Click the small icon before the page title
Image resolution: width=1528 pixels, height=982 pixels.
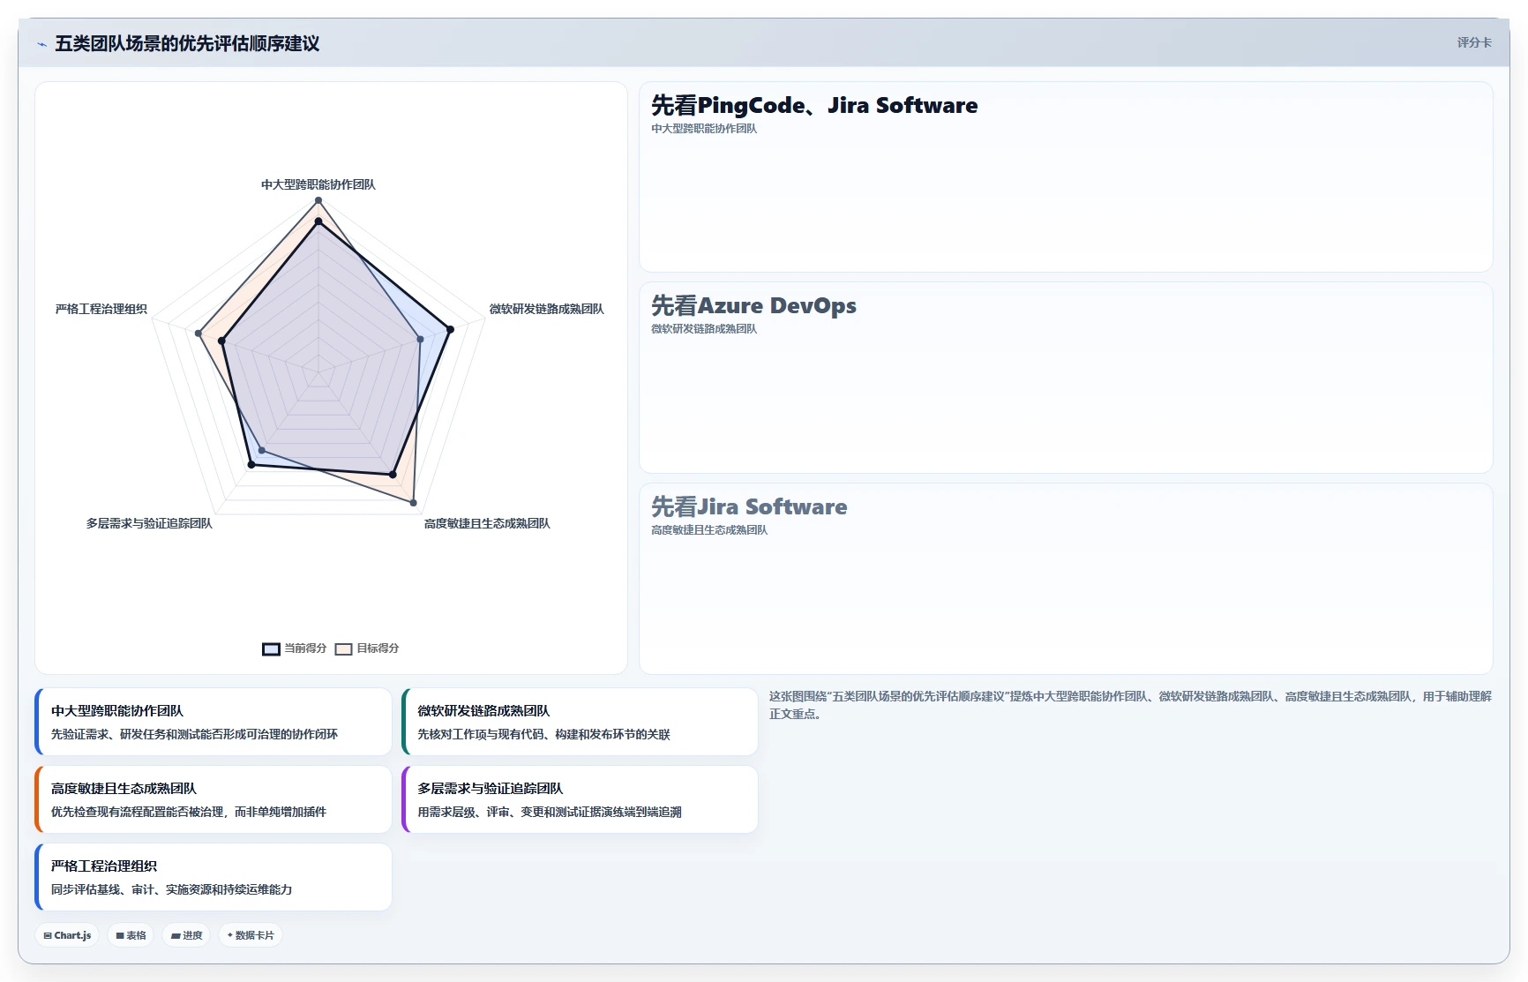pos(41,43)
